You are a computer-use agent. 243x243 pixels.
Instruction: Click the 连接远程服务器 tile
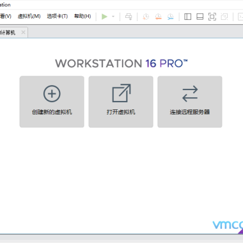(190, 102)
